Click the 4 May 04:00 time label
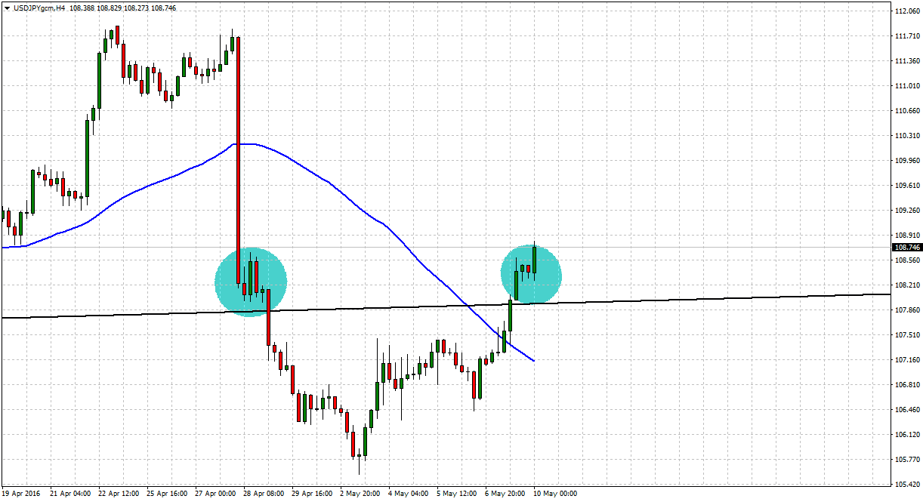The image size is (923, 502). pyautogui.click(x=409, y=494)
